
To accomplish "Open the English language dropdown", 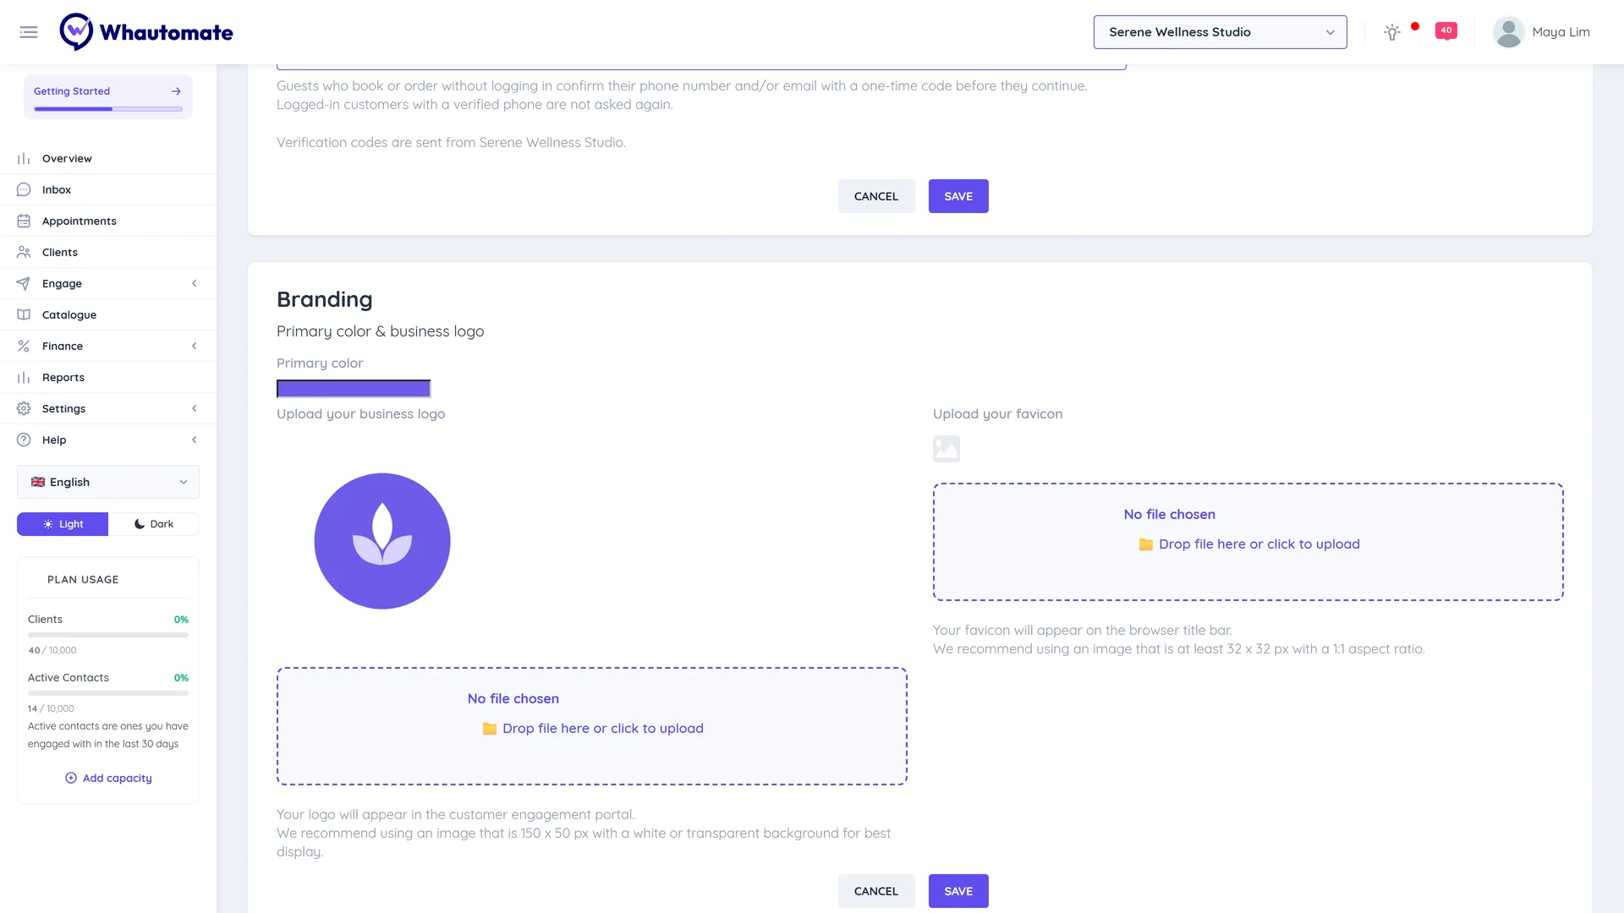I will point(108,482).
